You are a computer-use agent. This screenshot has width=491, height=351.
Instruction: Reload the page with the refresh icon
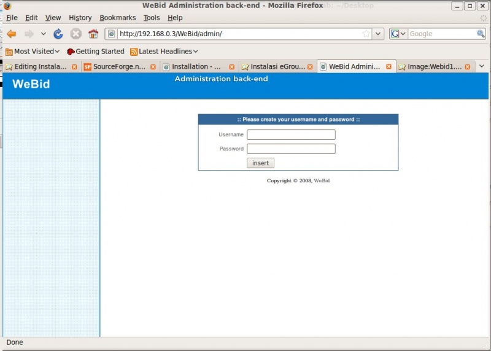pos(58,34)
